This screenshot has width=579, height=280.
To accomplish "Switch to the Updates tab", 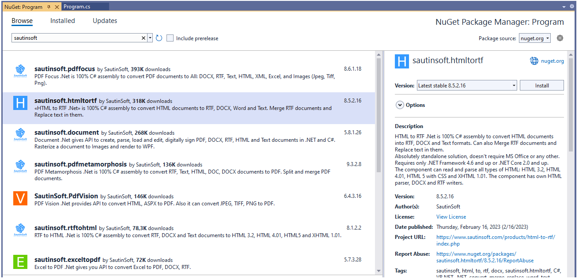I will [x=105, y=20].
